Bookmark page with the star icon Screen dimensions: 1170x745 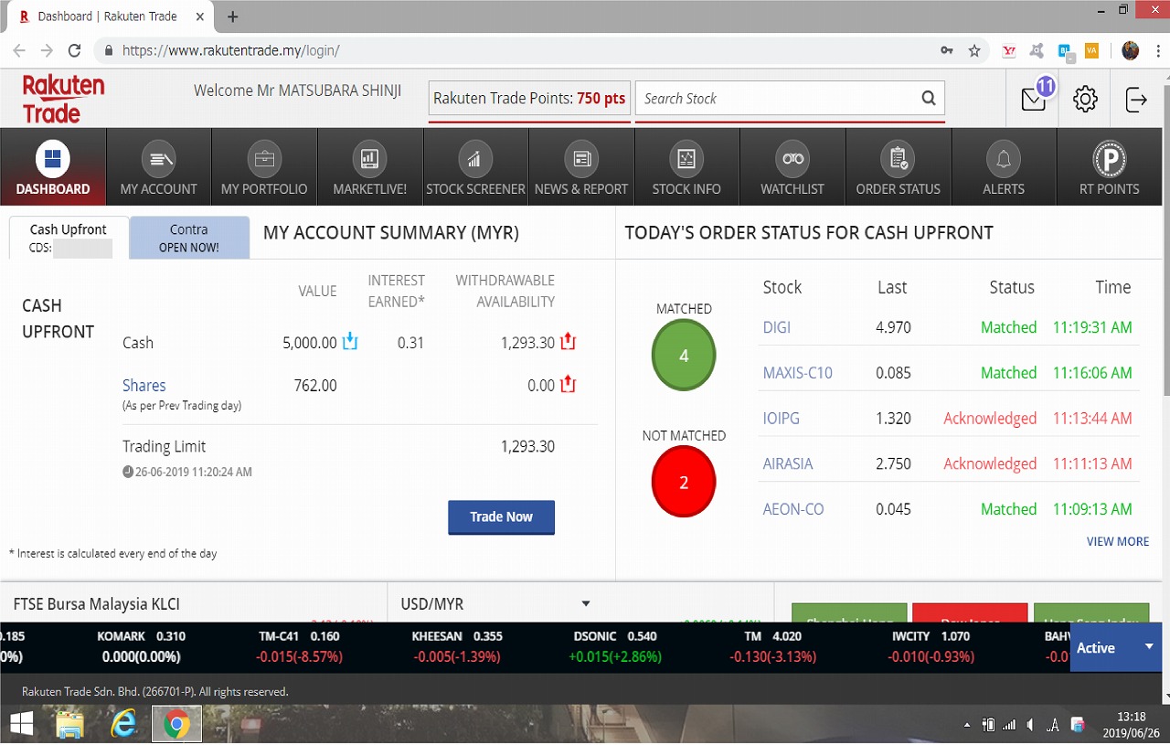pos(974,50)
